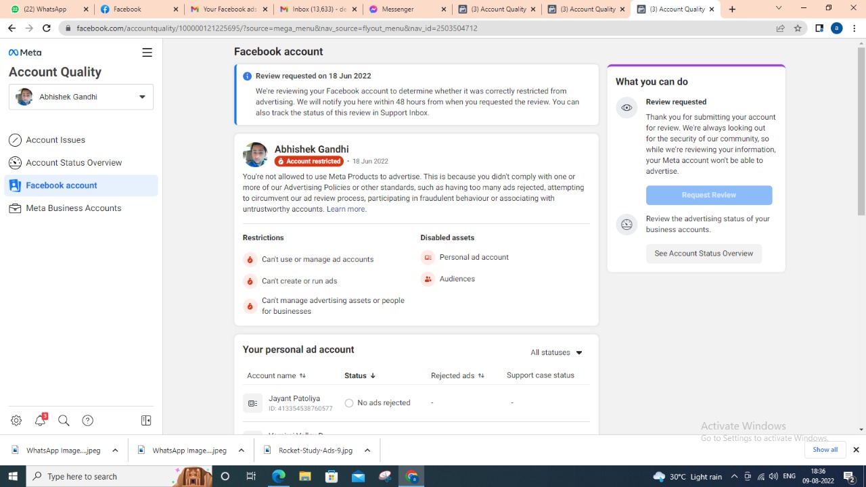Follow the Learn more link
866x487 pixels.
click(346, 209)
